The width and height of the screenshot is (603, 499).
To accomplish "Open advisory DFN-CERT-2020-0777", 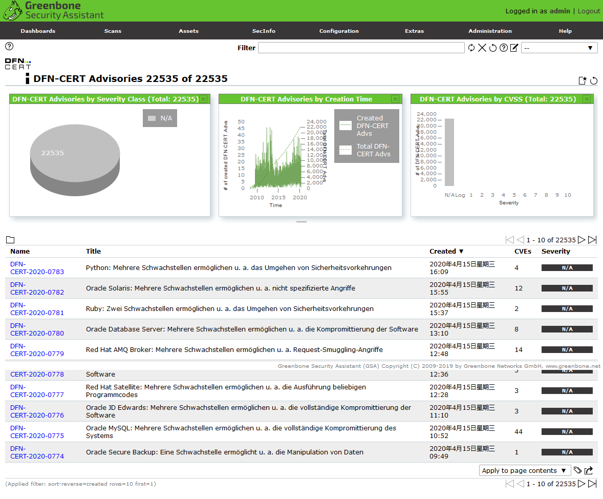I will (37, 391).
